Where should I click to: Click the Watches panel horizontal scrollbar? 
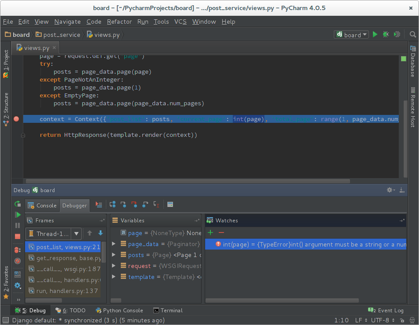point(282,301)
